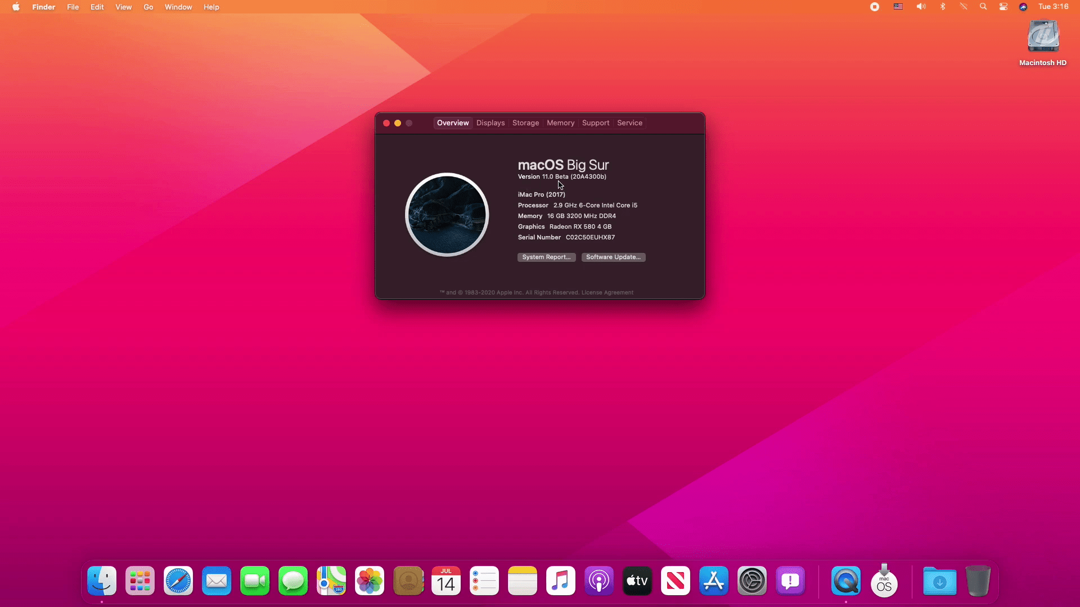1080x607 pixels.
Task: Launch the Podcasts app
Action: pos(598,581)
